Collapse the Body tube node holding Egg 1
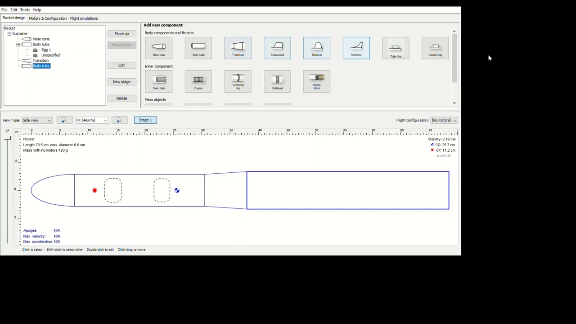The image size is (576, 324). (18, 45)
